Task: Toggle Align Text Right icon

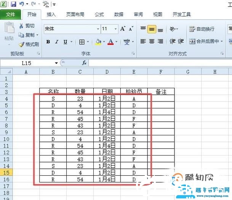Action: pyautogui.click(x=160, y=41)
